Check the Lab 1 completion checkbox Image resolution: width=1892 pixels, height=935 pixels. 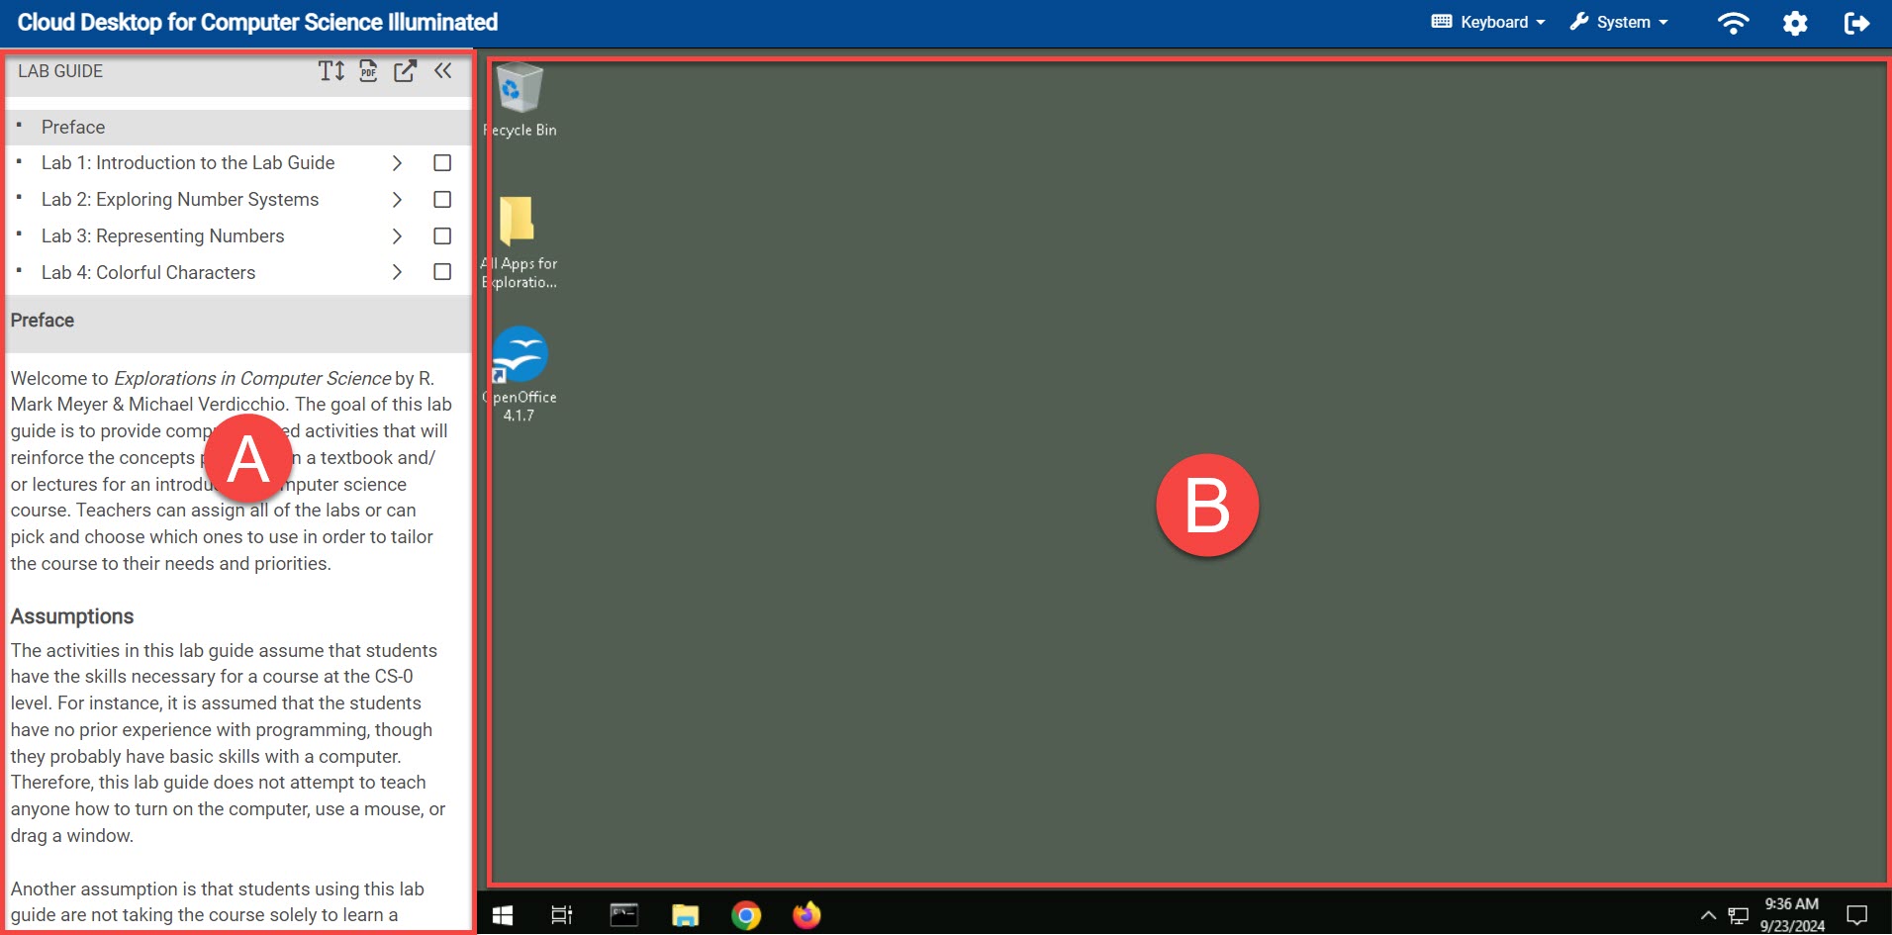[x=441, y=162]
